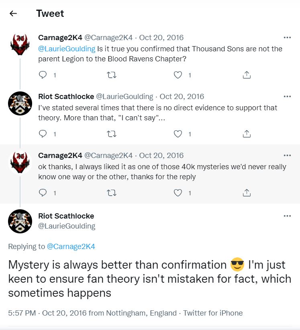The image size is (300, 330).
Task: Like Carnage2K4's first tweet about Blood Ravens
Action: pos(178,75)
